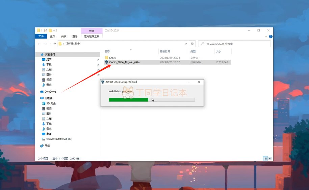This screenshot has width=309, height=190.
Task: Click the installation progress bar
Action: pyautogui.click(x=152, y=100)
